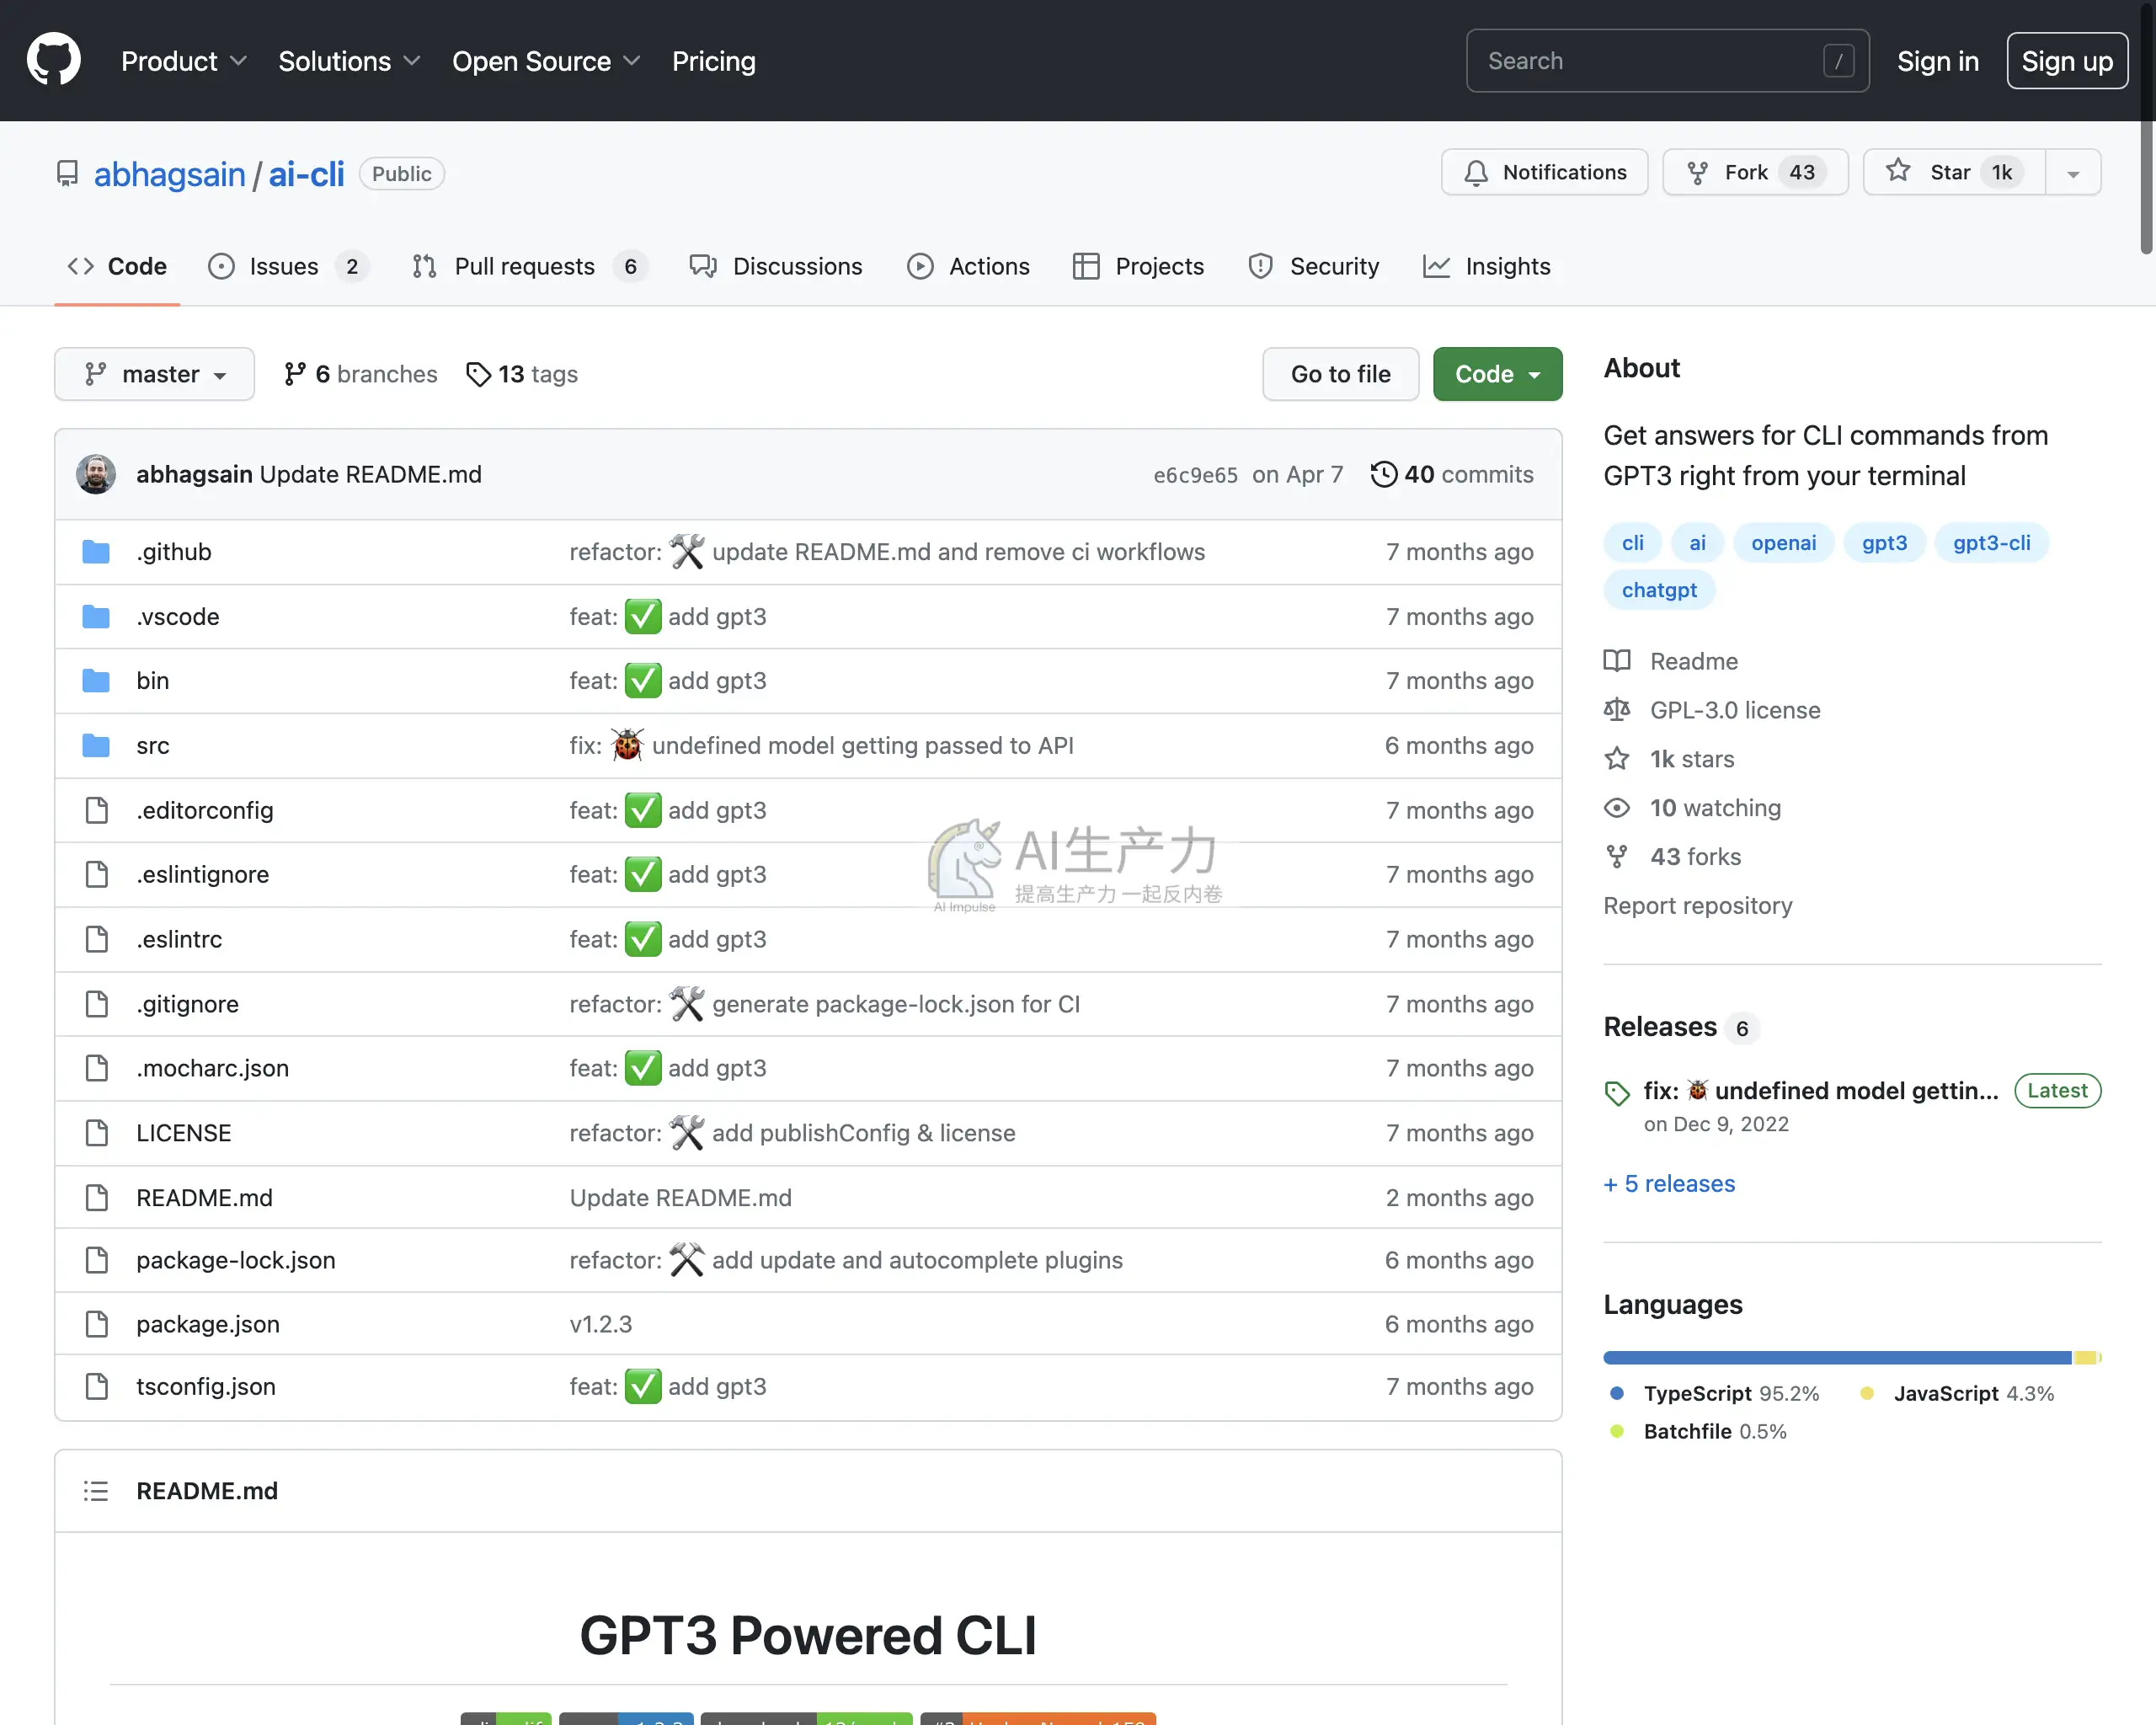2156x1725 pixels.
Task: Open the Pricing link
Action: 714,61
